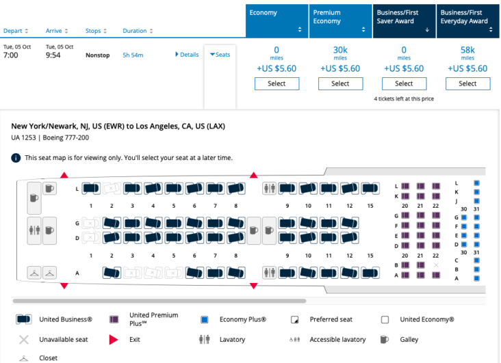Click the Nonstop label
The height and width of the screenshot is (363, 501).
point(97,55)
